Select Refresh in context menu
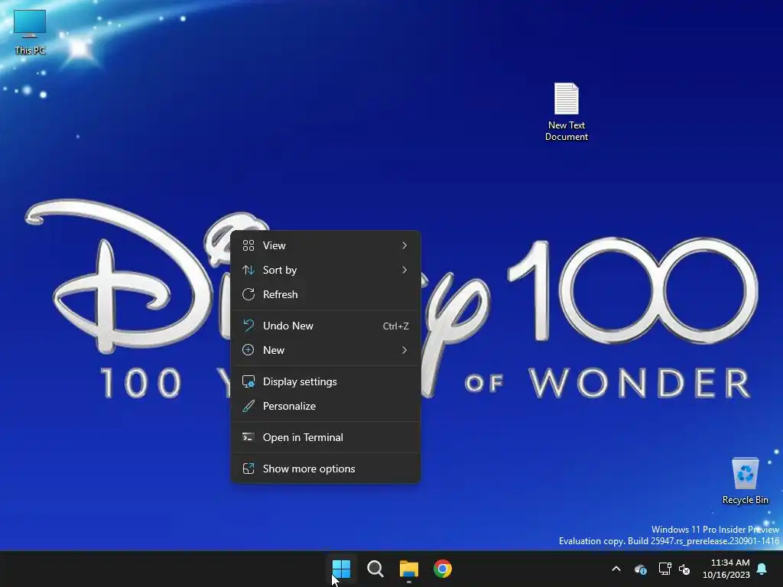The height and width of the screenshot is (587, 783). point(326,294)
